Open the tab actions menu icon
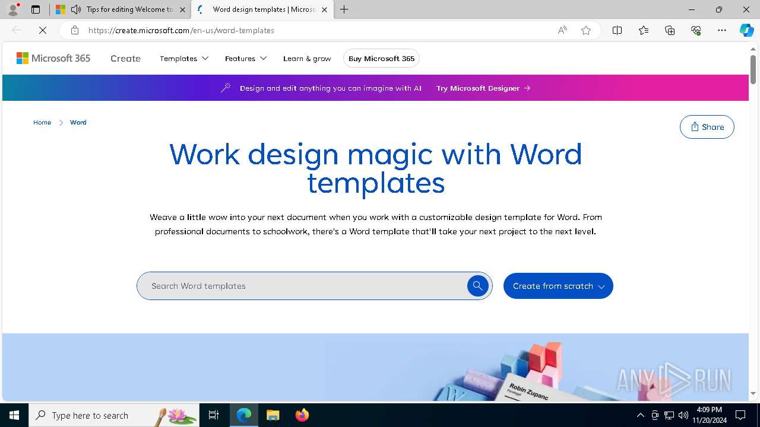 (x=36, y=9)
